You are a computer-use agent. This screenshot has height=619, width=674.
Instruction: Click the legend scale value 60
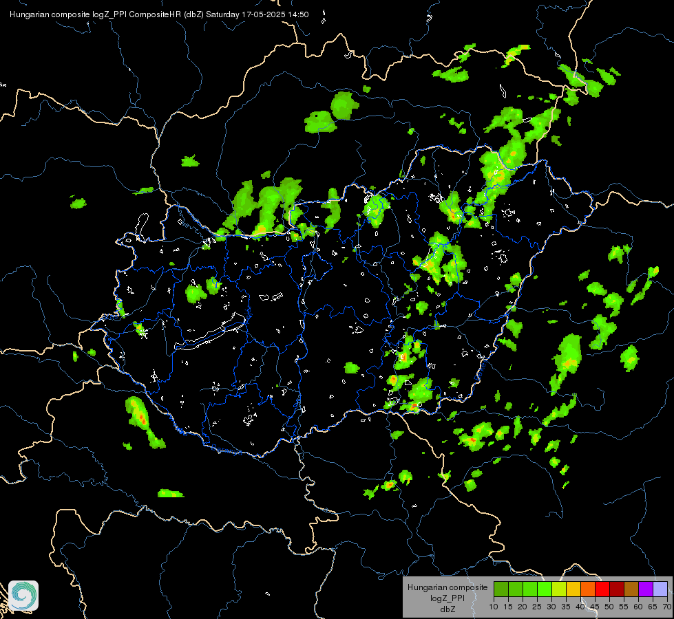(x=638, y=607)
